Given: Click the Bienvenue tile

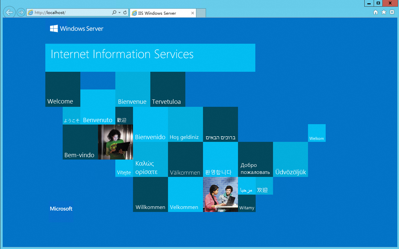Looking at the screenshot, I should coord(133,89).
